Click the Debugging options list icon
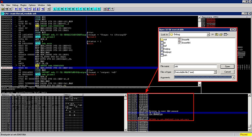This screenshot has width=252, height=137. (105, 9)
